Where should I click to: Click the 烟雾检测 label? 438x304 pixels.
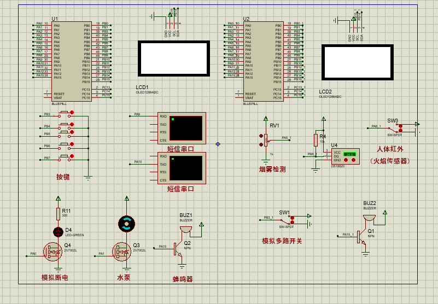point(272,169)
